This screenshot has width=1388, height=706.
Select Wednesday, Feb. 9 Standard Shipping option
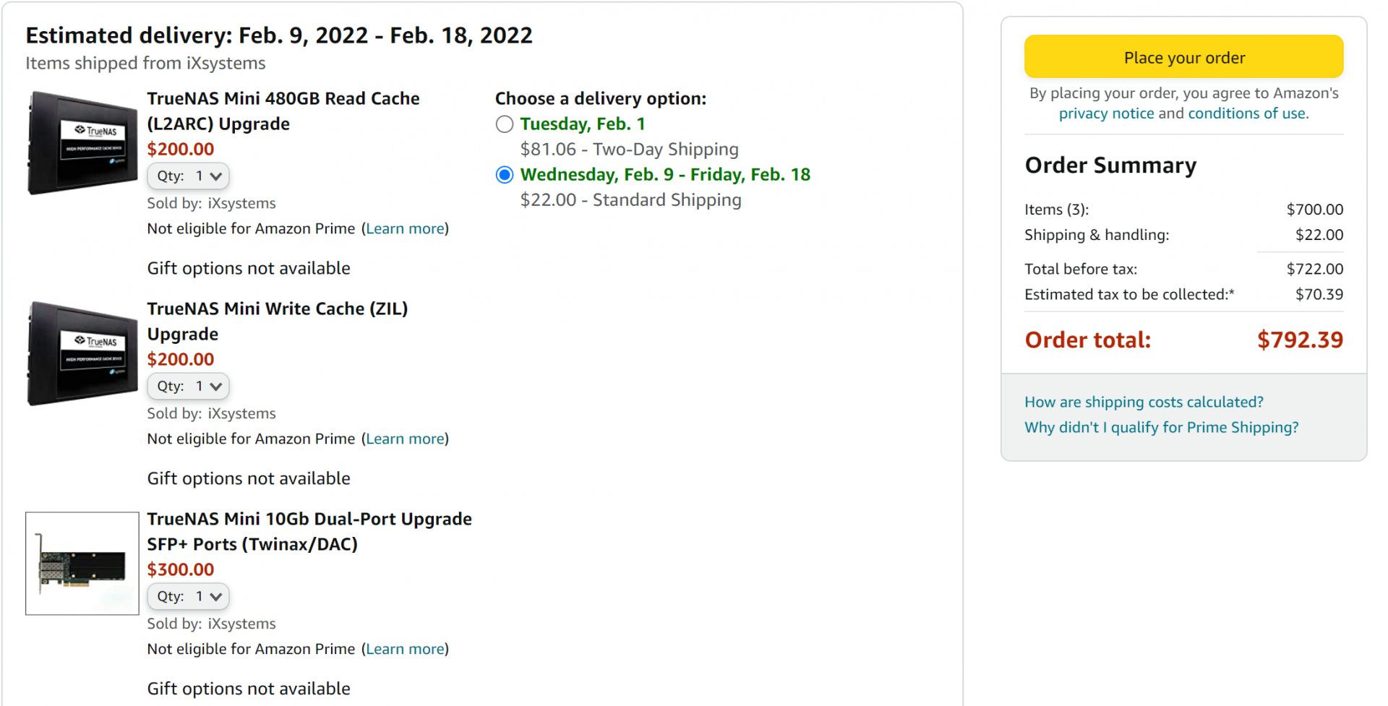[x=505, y=175]
